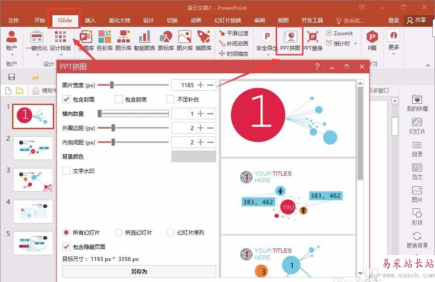Expand the 一键优化 dropdown arrow
The width and height of the screenshot is (435, 282).
[38, 55]
